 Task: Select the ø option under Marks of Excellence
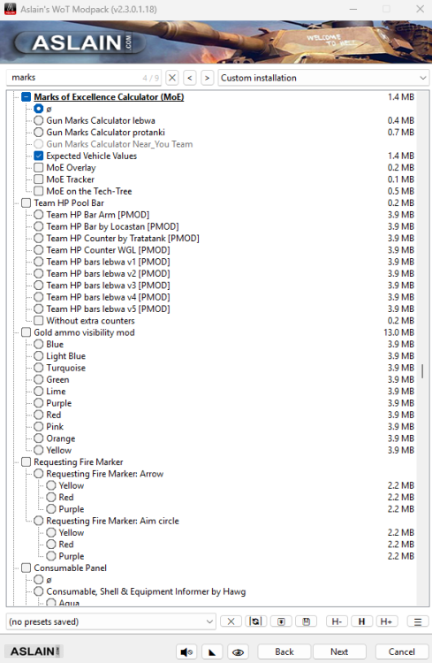(x=39, y=109)
